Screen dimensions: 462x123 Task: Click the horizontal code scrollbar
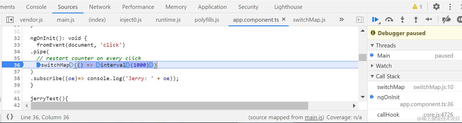point(169,106)
